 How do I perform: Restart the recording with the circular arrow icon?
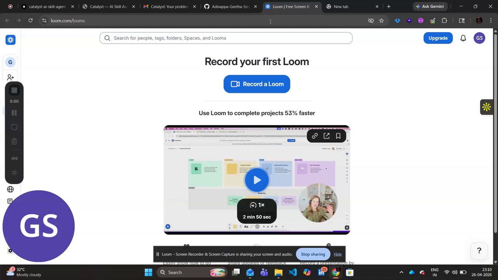pyautogui.click(x=14, y=127)
